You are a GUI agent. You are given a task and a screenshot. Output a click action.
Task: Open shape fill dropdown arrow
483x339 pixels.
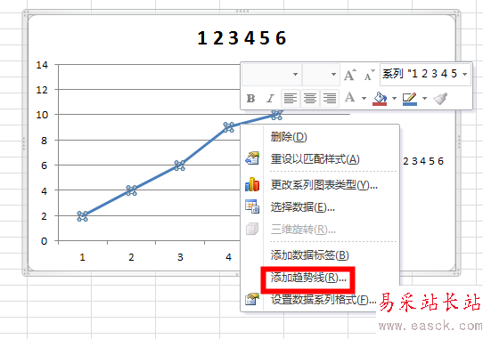394,99
